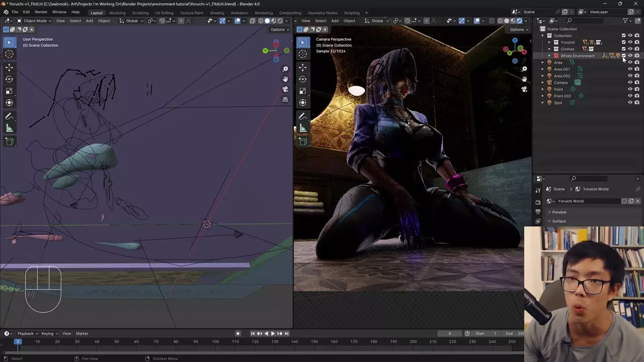This screenshot has height=362, width=644.
Task: Hide the Area light in outliner
Action: [x=630, y=62]
